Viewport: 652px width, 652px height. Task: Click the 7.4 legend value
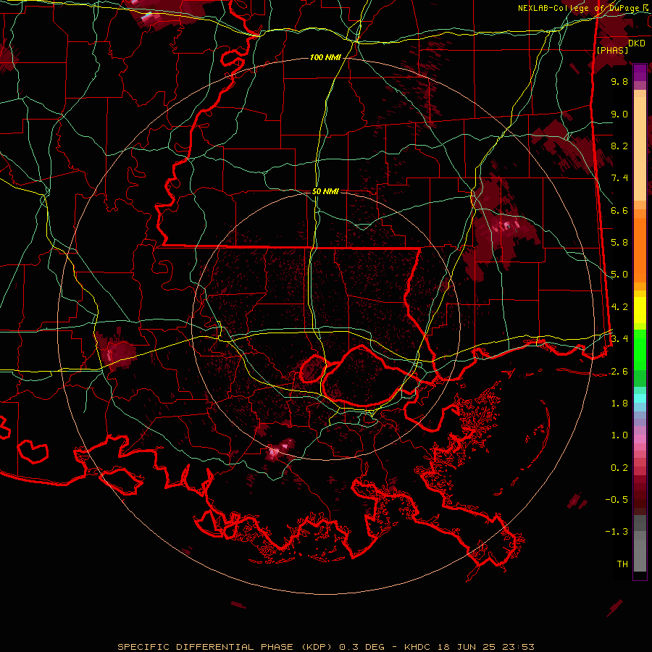619,178
